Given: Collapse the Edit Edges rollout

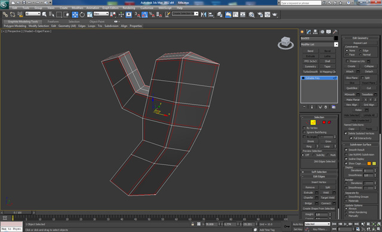Looking at the screenshot, I should coord(319,176).
